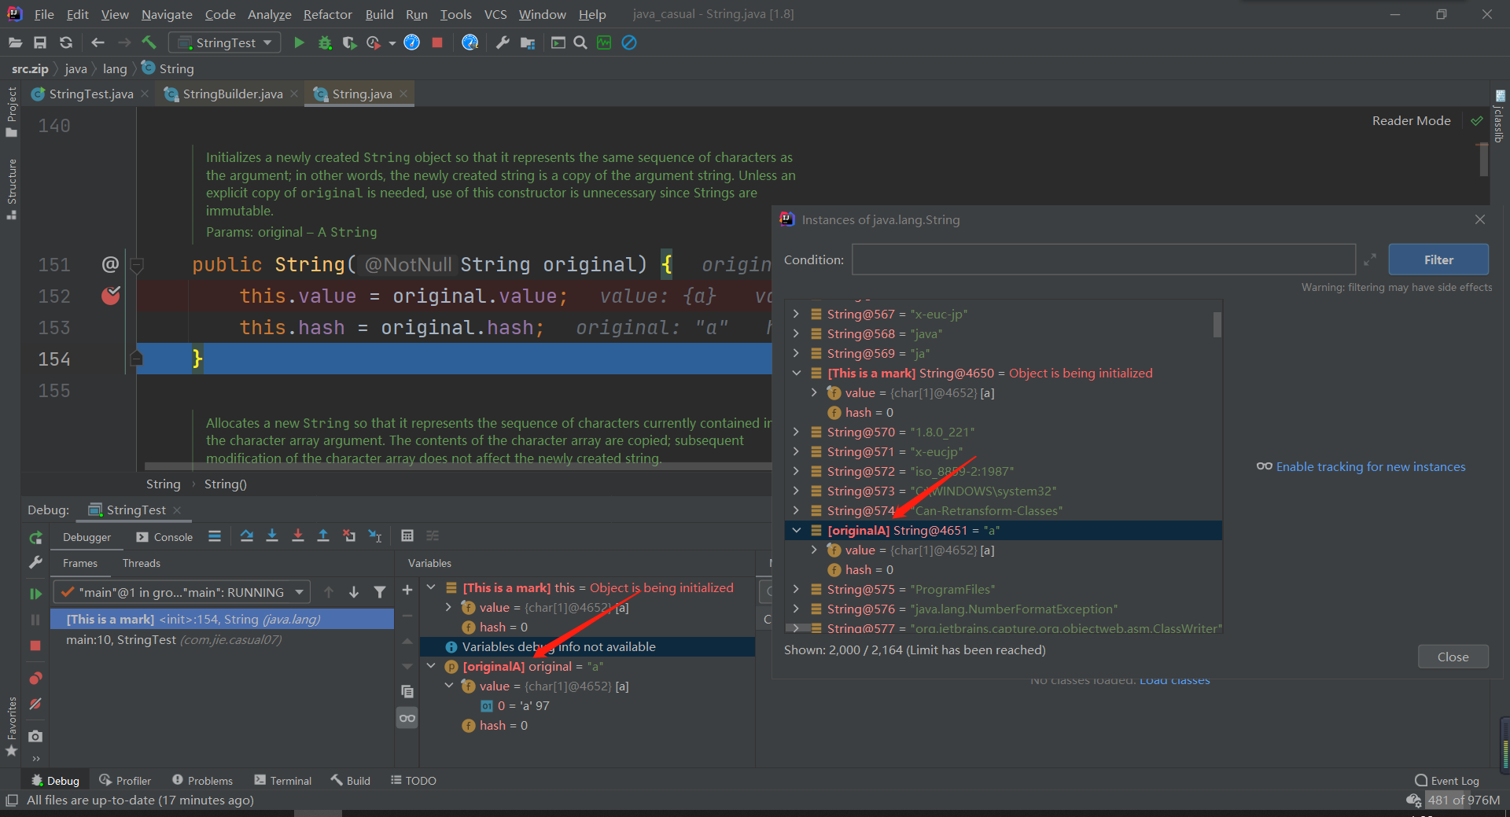Toggle show watches glasses icon in variables
This screenshot has height=817, width=1510.
tap(407, 718)
